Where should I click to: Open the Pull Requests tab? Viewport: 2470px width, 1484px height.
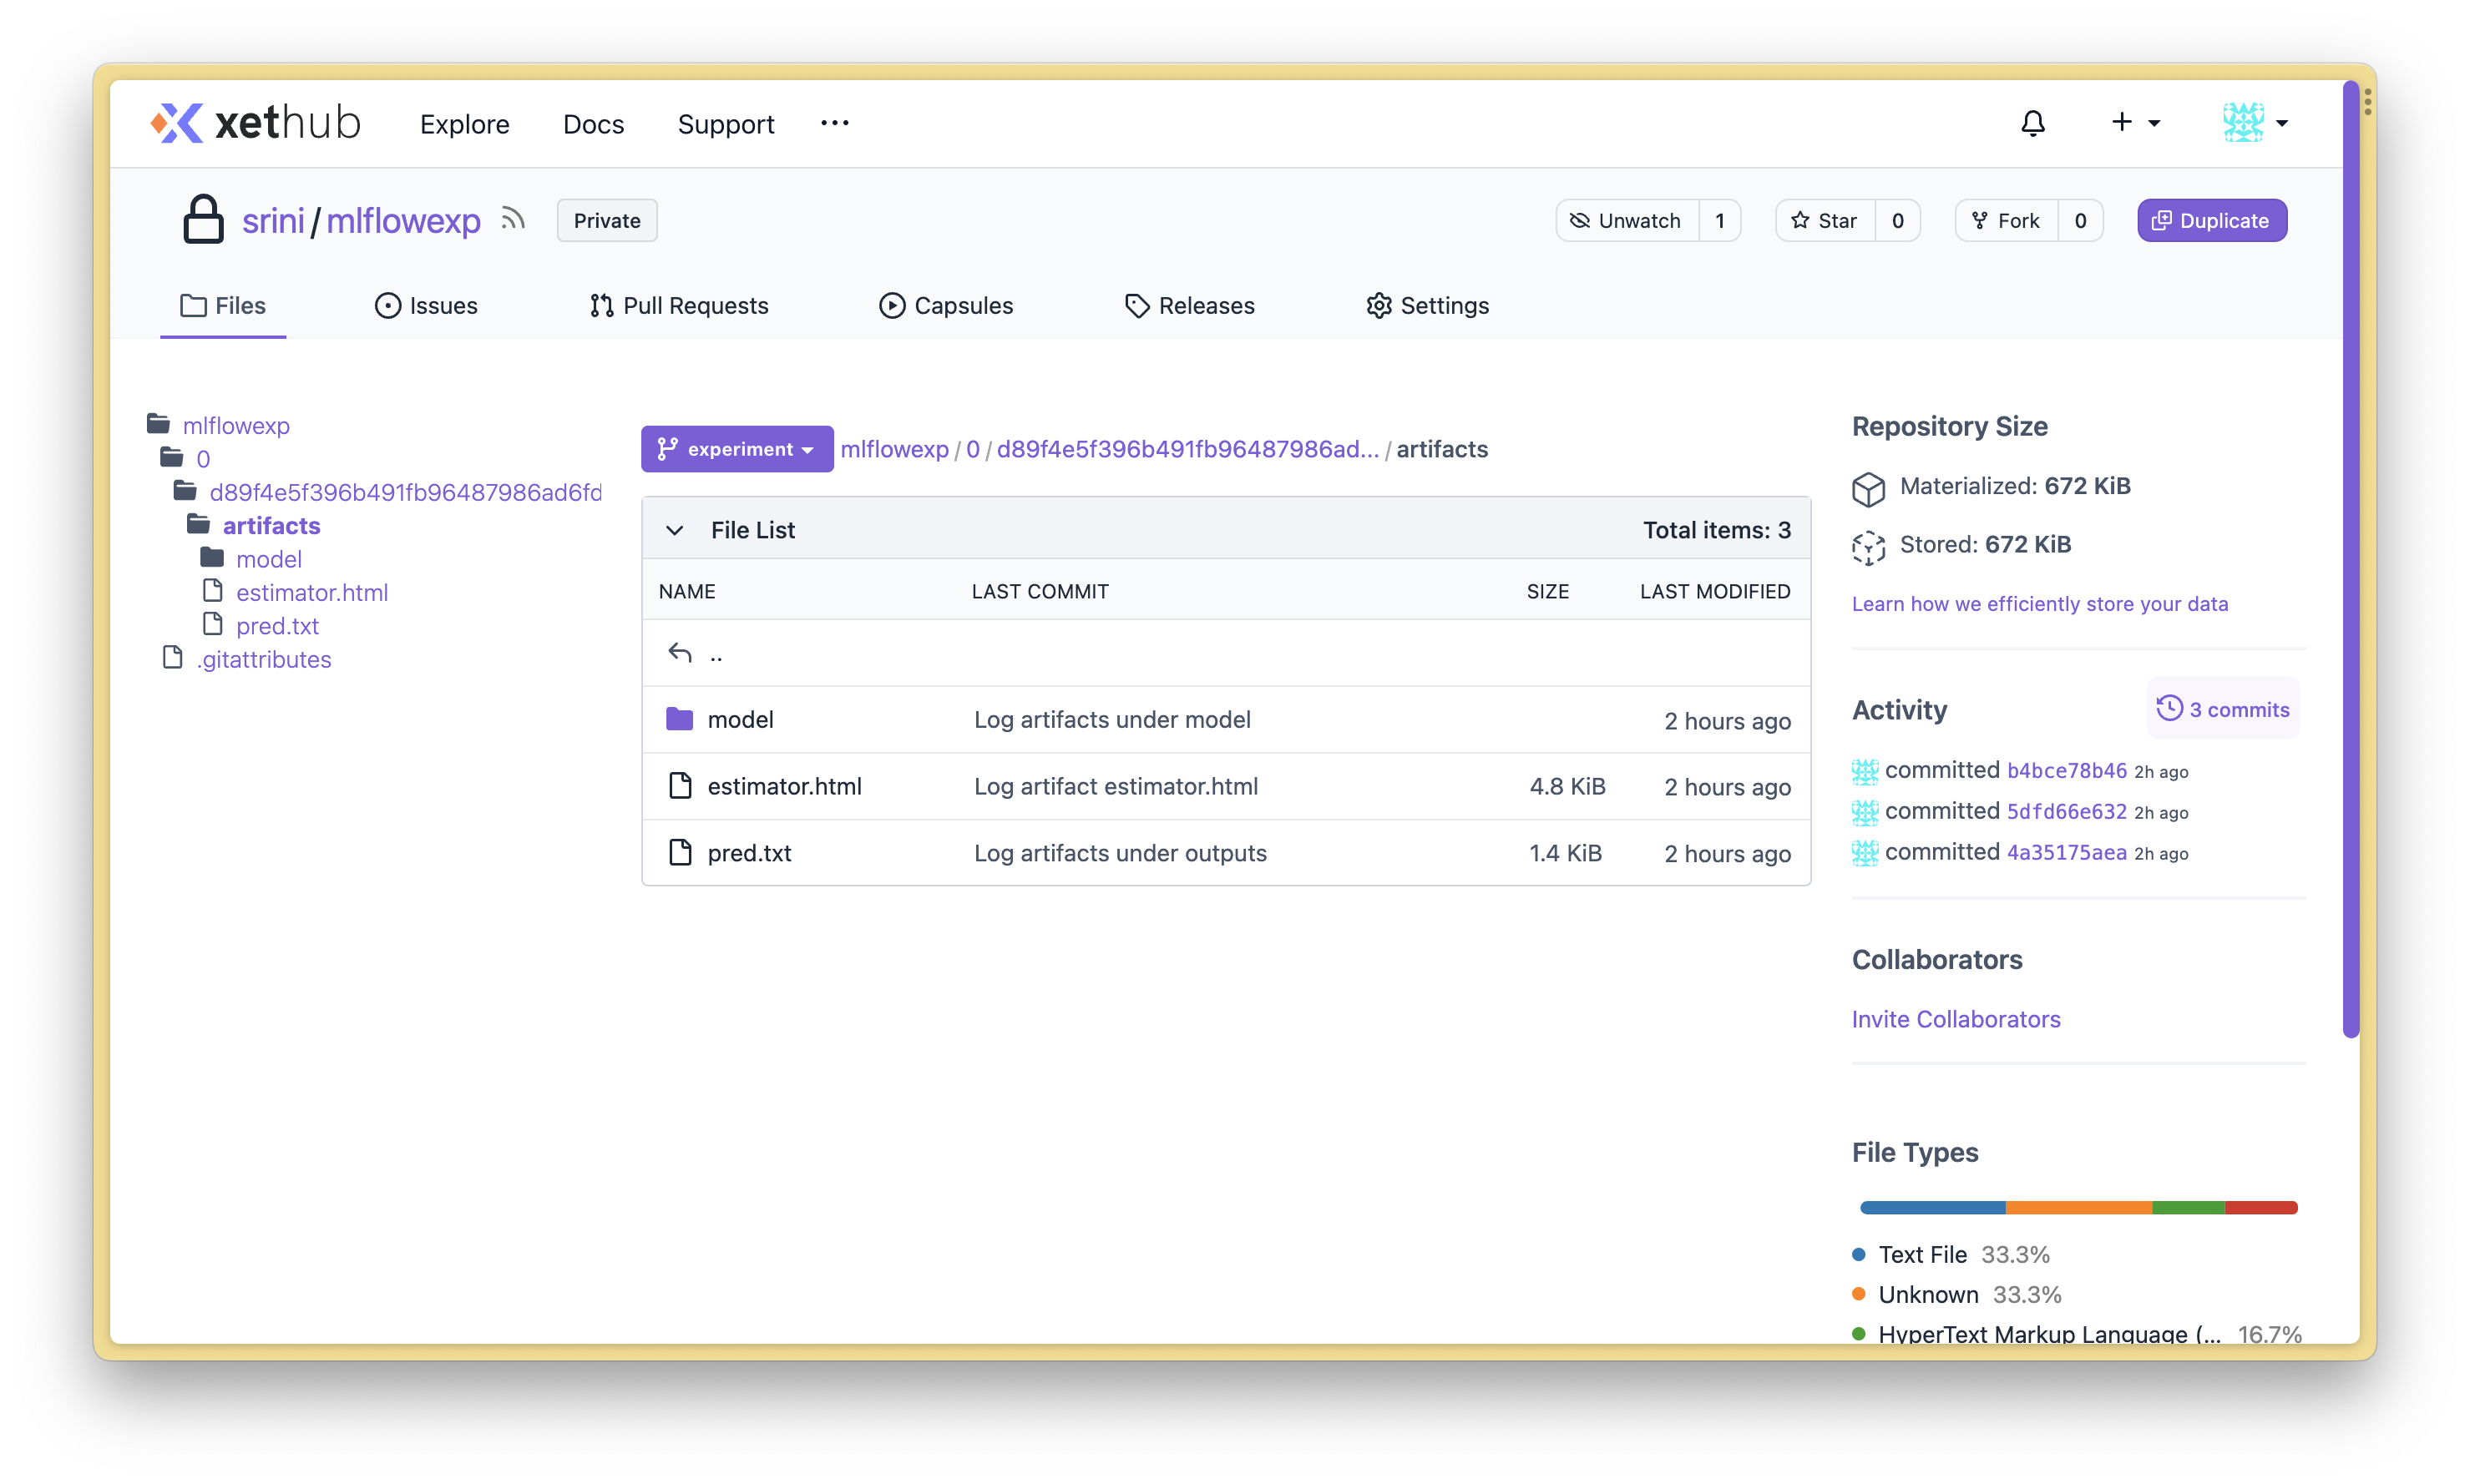pos(679,306)
